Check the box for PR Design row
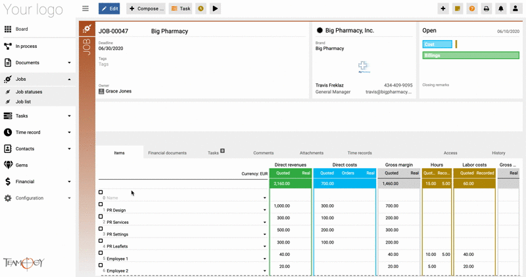 point(101,204)
